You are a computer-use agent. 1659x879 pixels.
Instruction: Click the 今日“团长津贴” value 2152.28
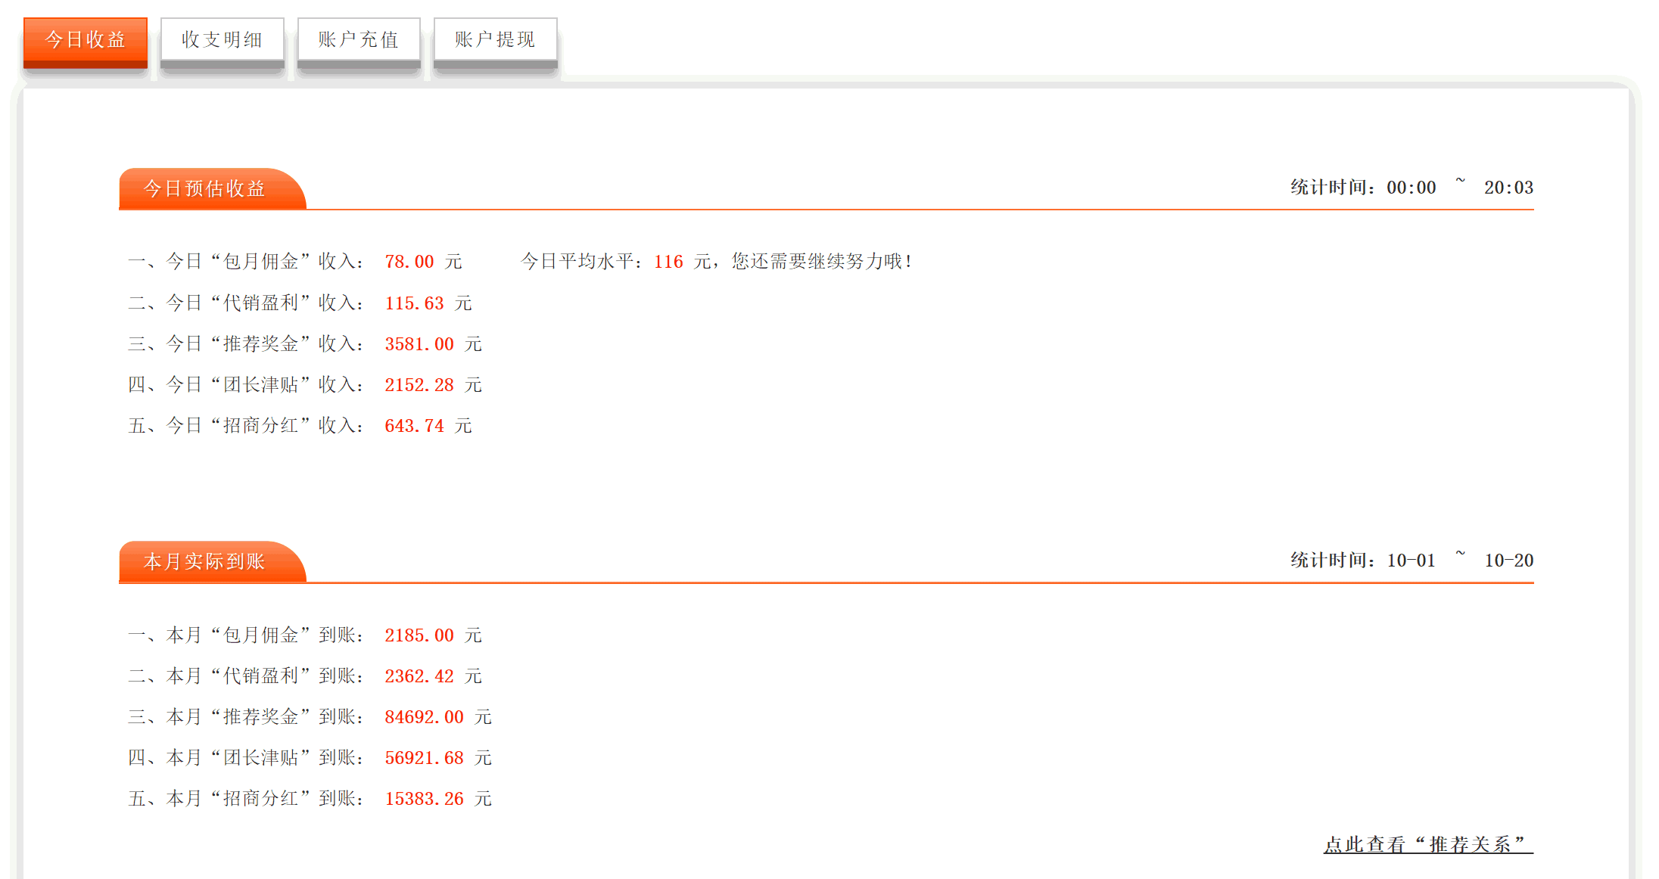[x=419, y=385]
